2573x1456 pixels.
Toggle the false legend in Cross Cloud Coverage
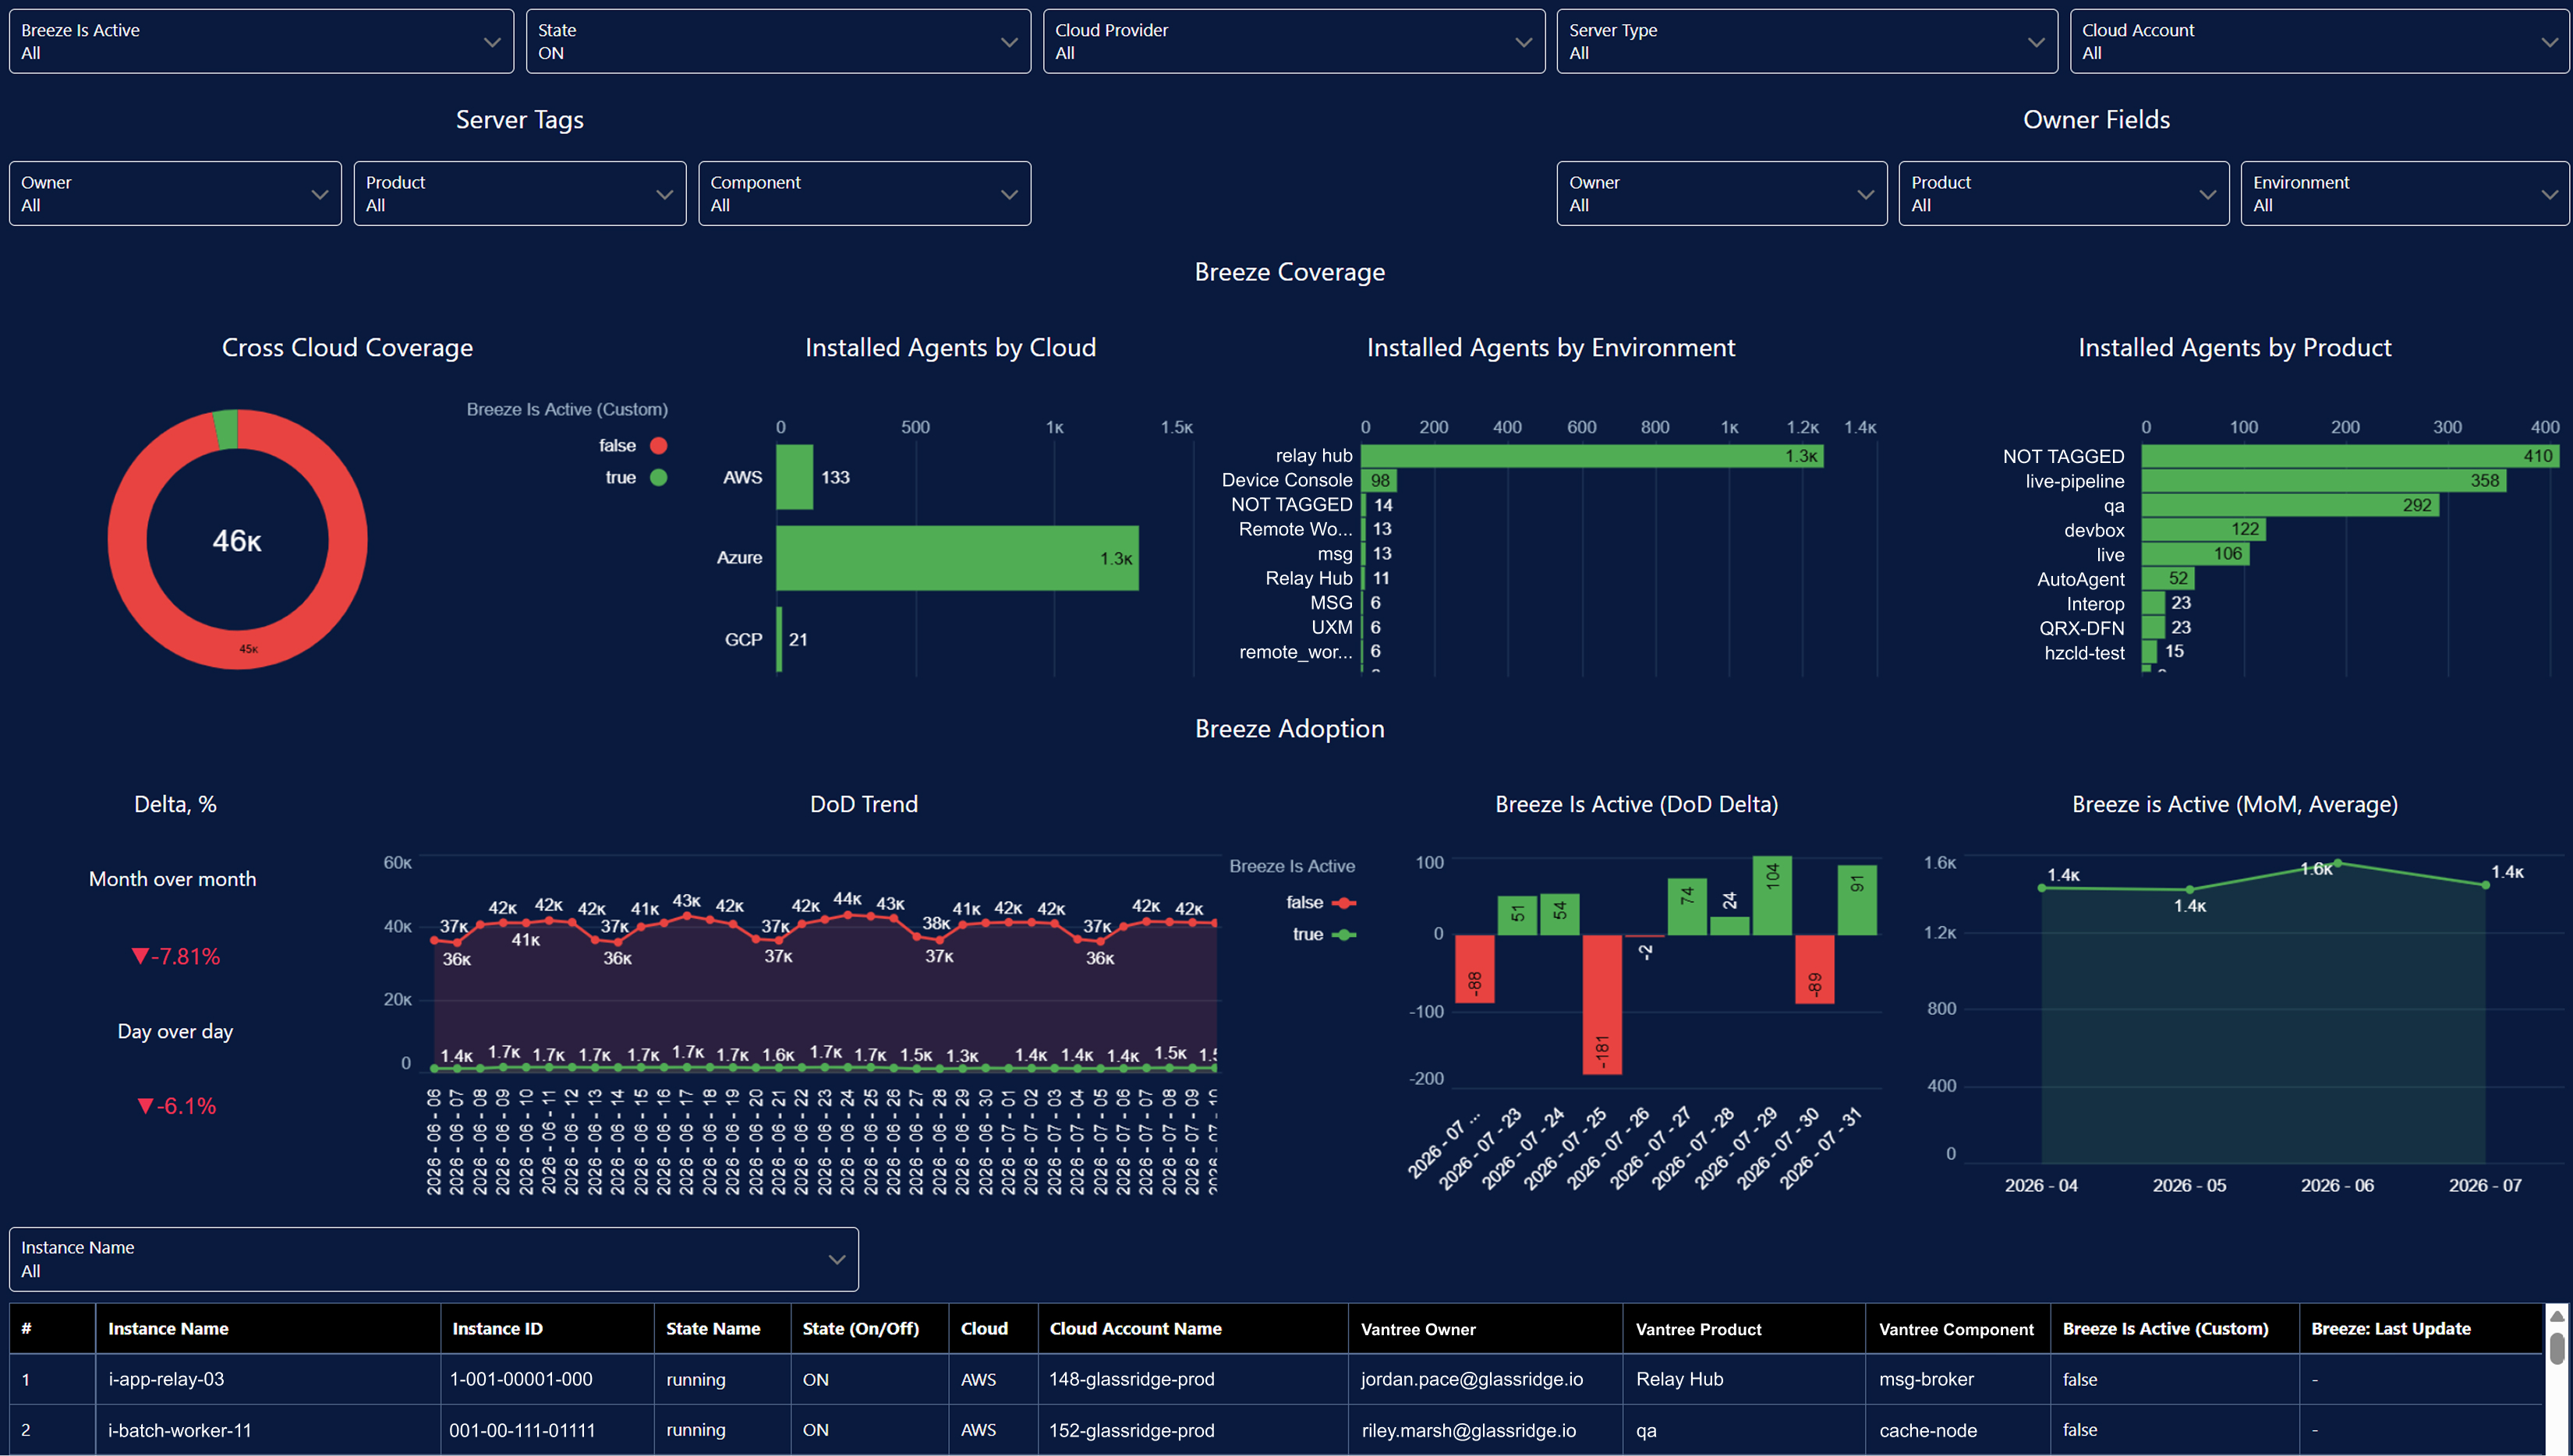click(x=633, y=446)
